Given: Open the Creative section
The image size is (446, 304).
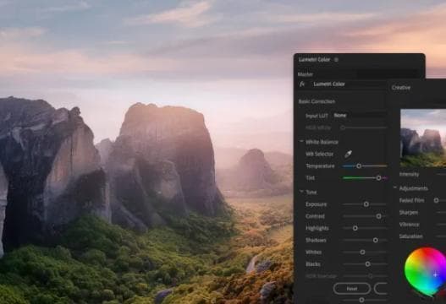Looking at the screenshot, I should (401, 88).
